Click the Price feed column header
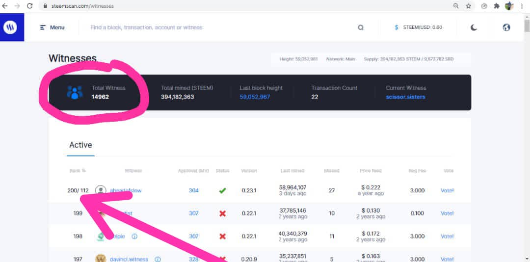 coord(371,171)
